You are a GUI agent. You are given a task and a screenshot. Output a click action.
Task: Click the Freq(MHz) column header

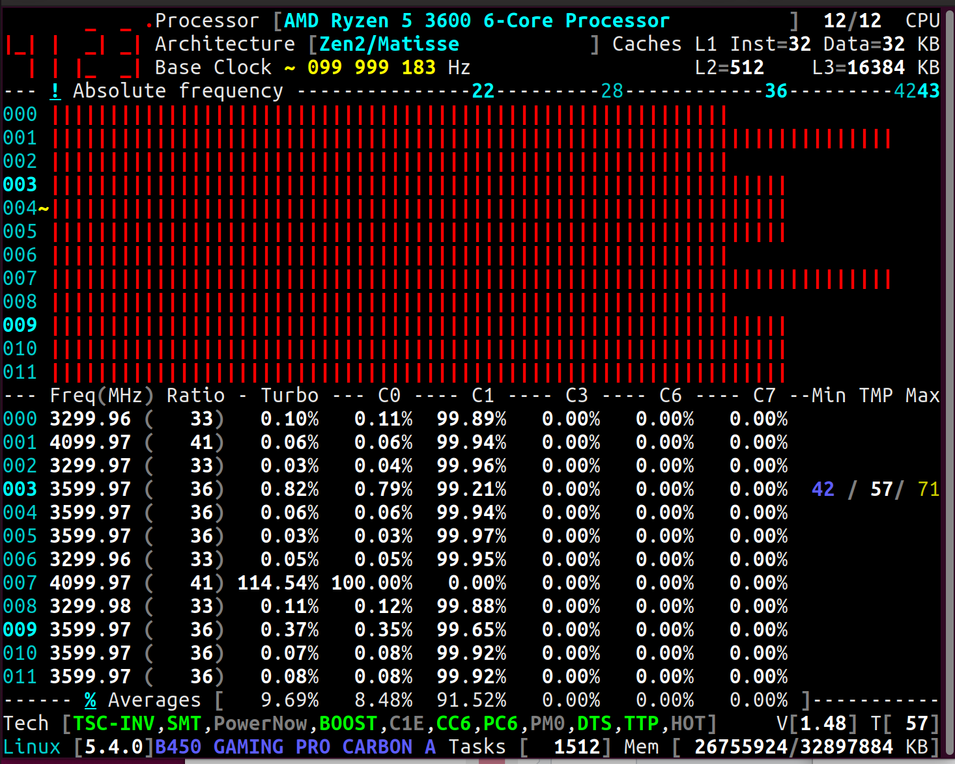tap(102, 396)
